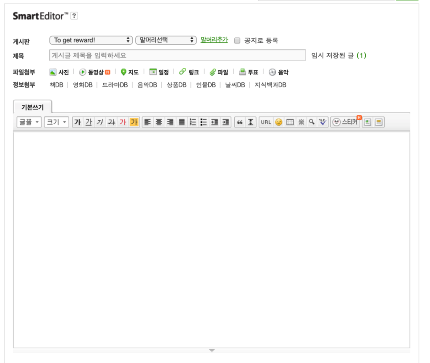Toggle bold formatting on selected text
The width and height of the screenshot is (430, 363).
(x=77, y=122)
